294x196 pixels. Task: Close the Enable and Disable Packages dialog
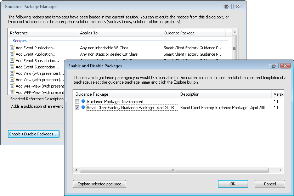click(x=285, y=66)
